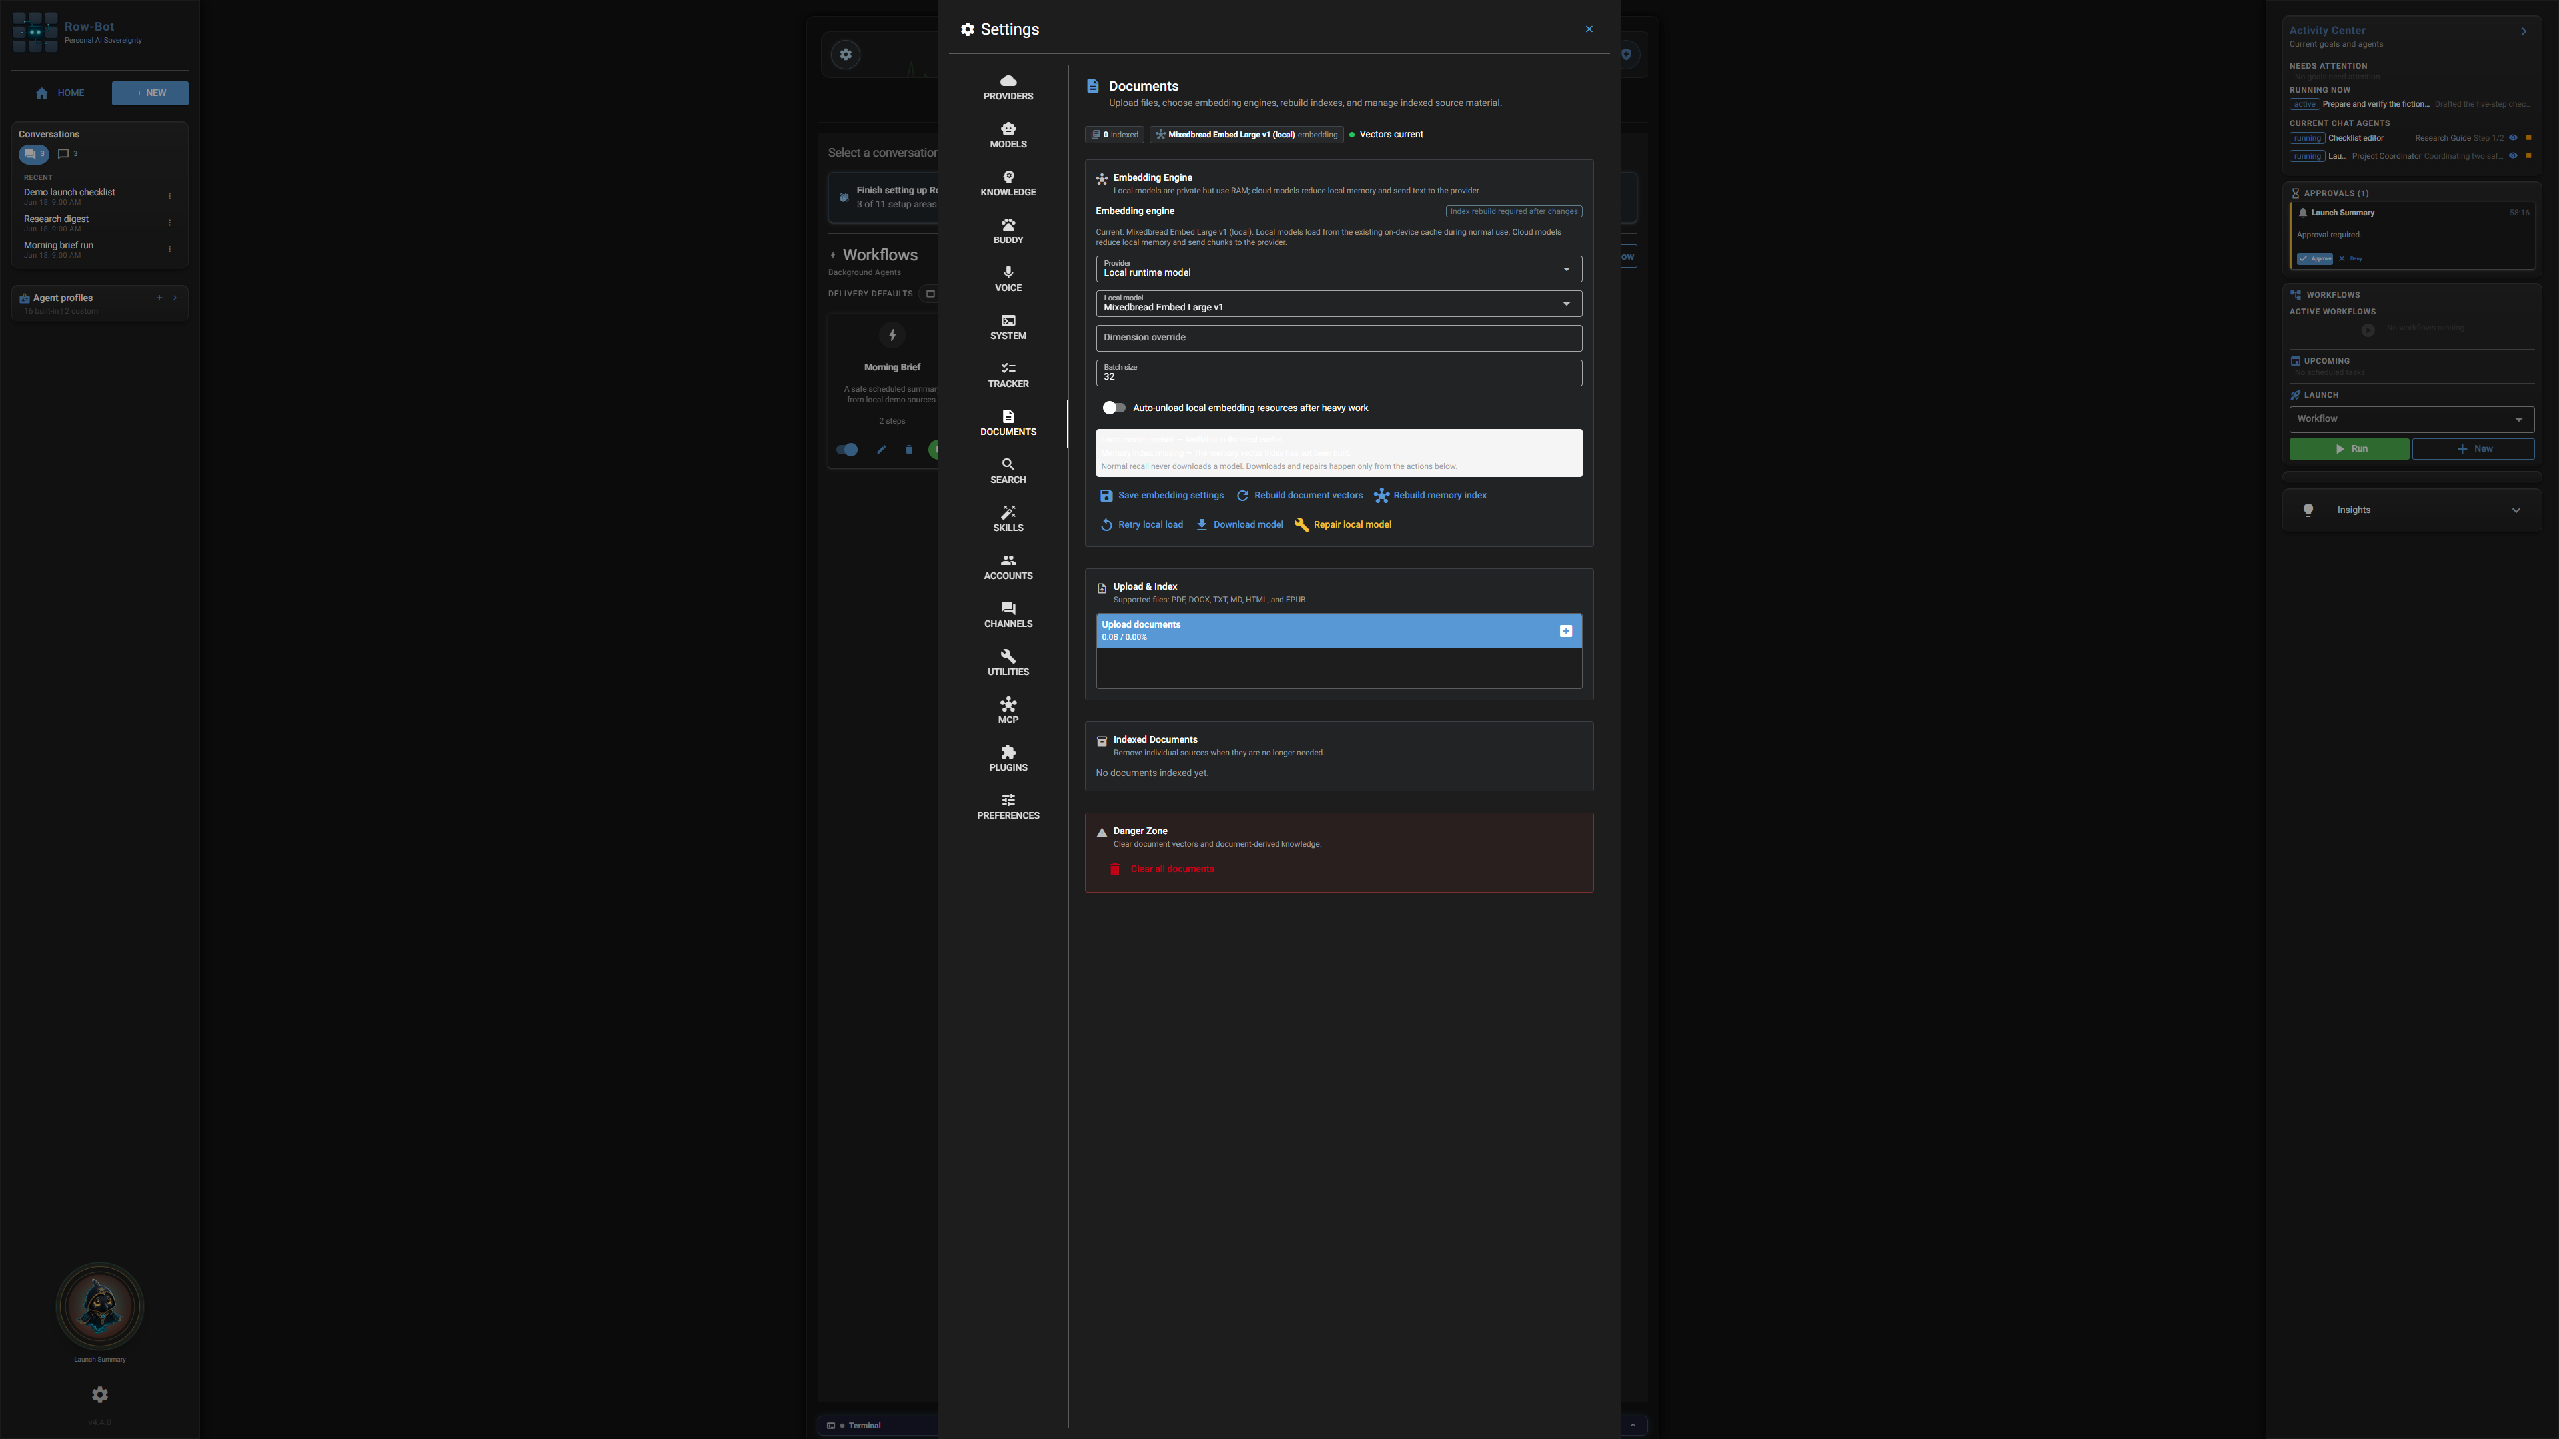Image resolution: width=2559 pixels, height=1439 pixels.
Task: Toggle eye icon for Project Coordinator agent
Action: [x=2513, y=156]
